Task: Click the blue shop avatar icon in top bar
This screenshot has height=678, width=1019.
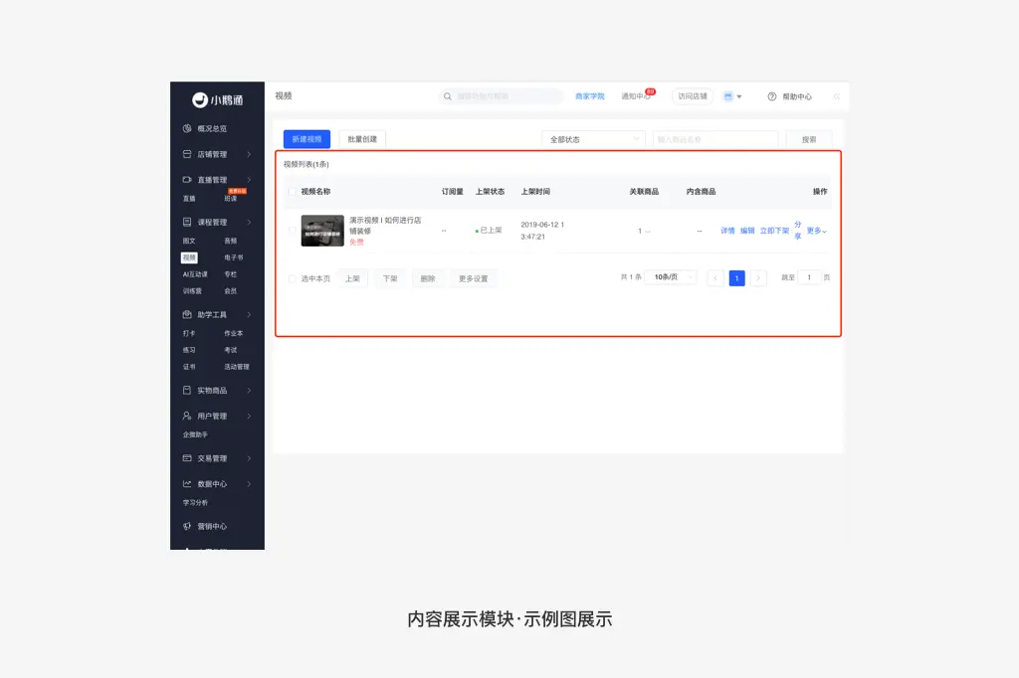Action: pyautogui.click(x=727, y=96)
